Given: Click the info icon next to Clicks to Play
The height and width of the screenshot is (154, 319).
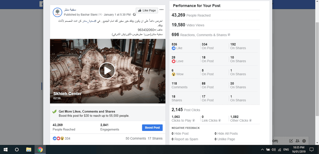Looking at the screenshot, I should 194,120.
